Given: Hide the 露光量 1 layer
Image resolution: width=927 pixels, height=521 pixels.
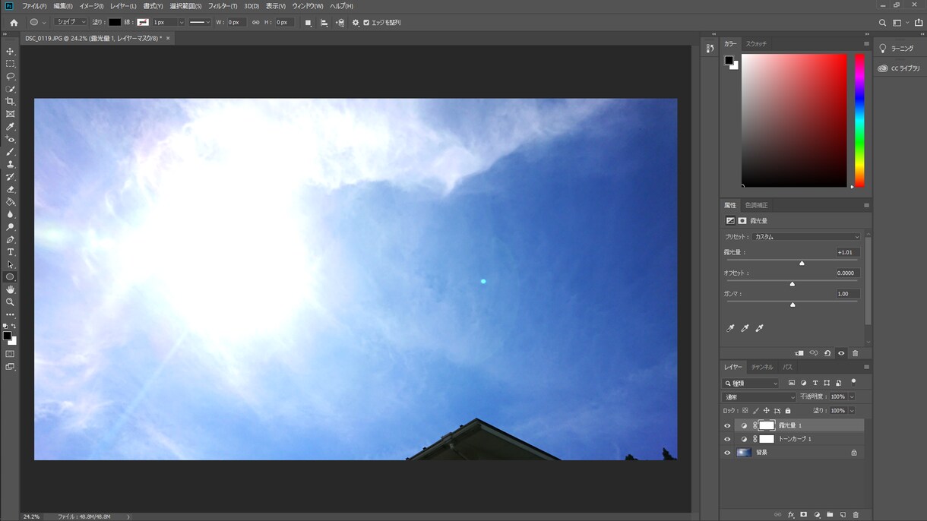Looking at the screenshot, I should (727, 426).
